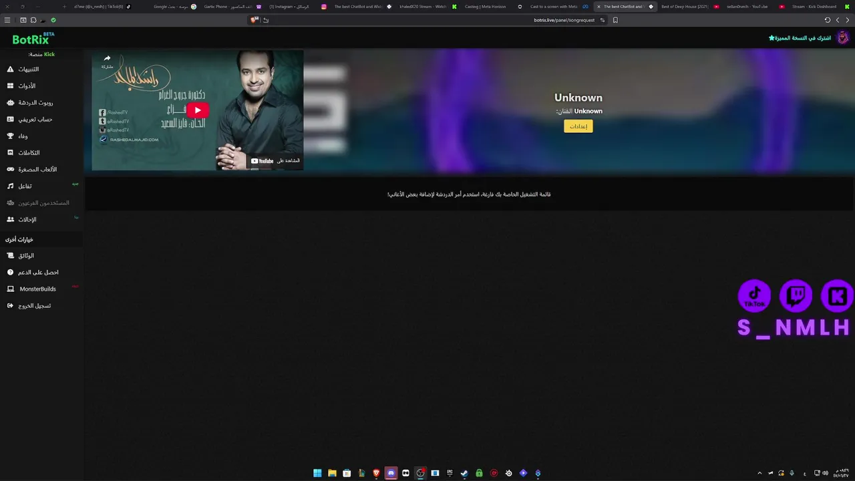This screenshot has height=481, width=855.
Task: Click the Kick platform label
Action: 49,54
